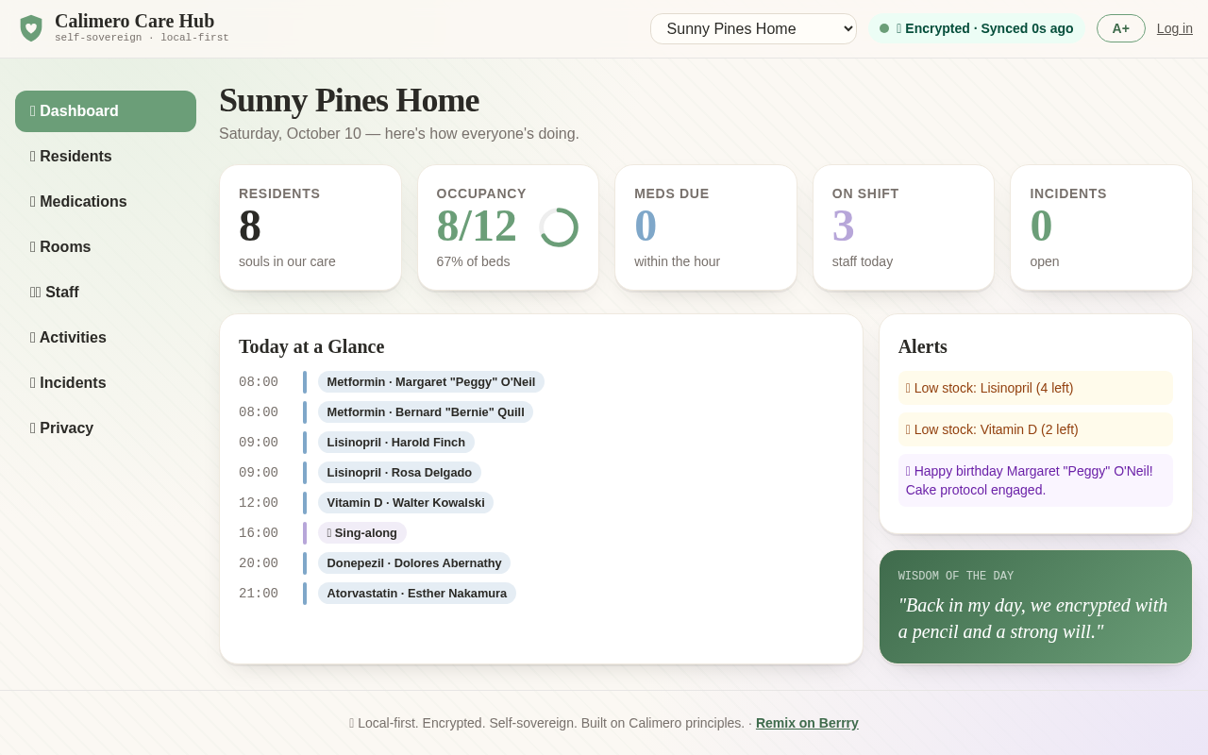Select Metformin Bernard "Bernie" Quill entry
The image size is (1208, 755).
(426, 412)
